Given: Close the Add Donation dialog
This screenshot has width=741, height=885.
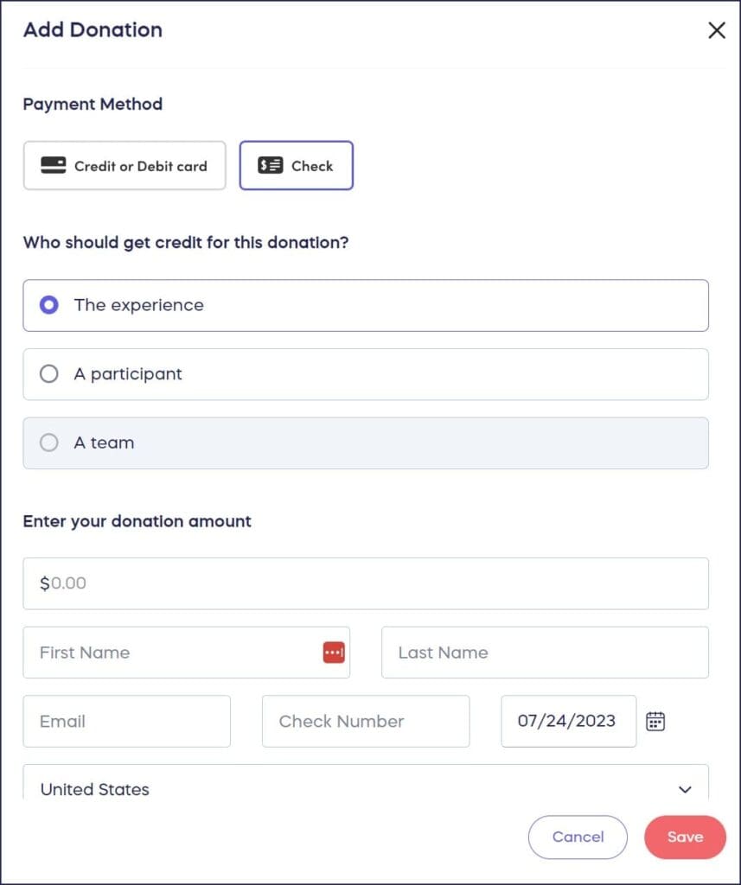Looking at the screenshot, I should tap(717, 31).
